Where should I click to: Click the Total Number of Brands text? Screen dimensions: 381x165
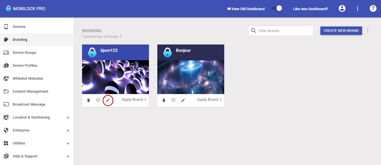(102, 37)
